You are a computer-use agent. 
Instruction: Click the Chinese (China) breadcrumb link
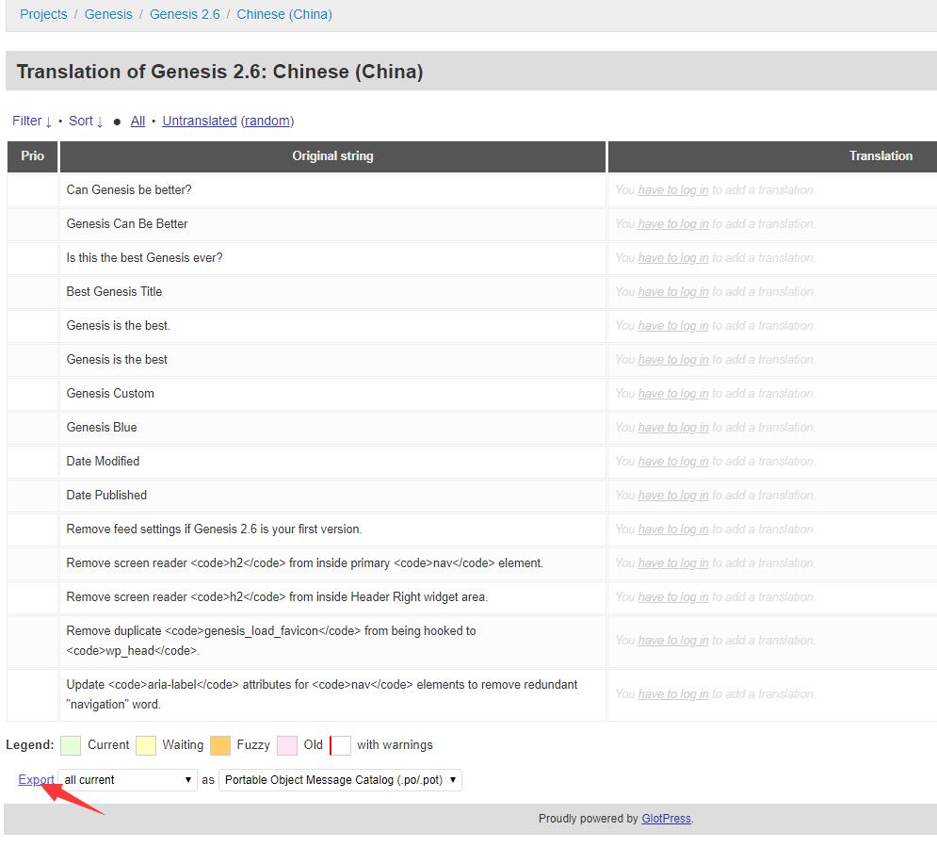coord(284,14)
